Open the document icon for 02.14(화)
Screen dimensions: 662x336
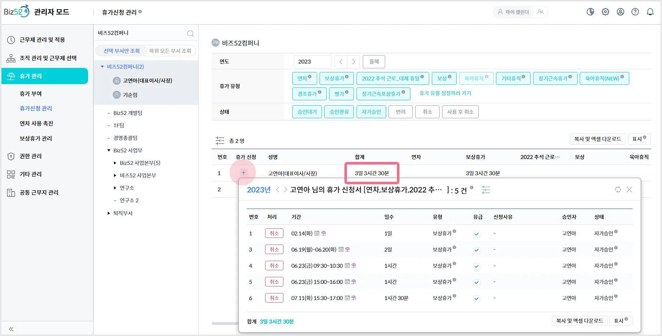coord(317,233)
